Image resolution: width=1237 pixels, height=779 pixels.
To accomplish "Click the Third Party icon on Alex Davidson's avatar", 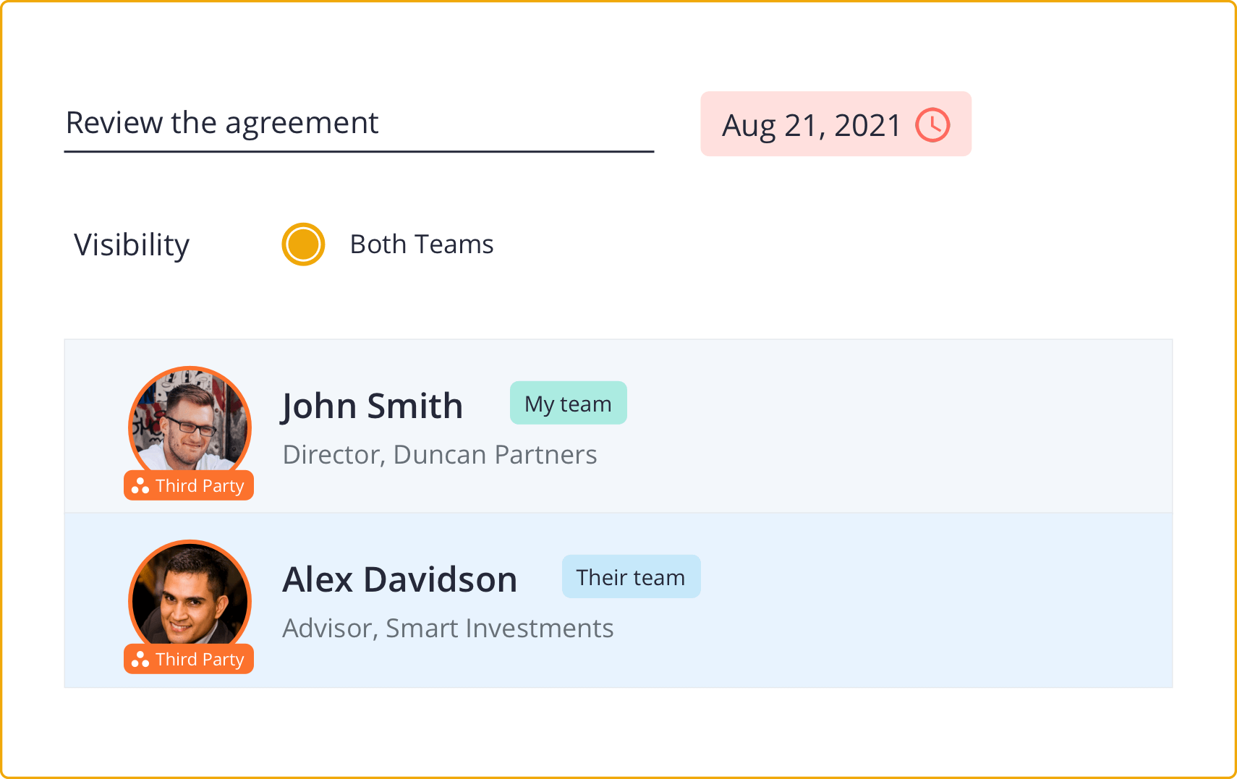I will point(139,659).
